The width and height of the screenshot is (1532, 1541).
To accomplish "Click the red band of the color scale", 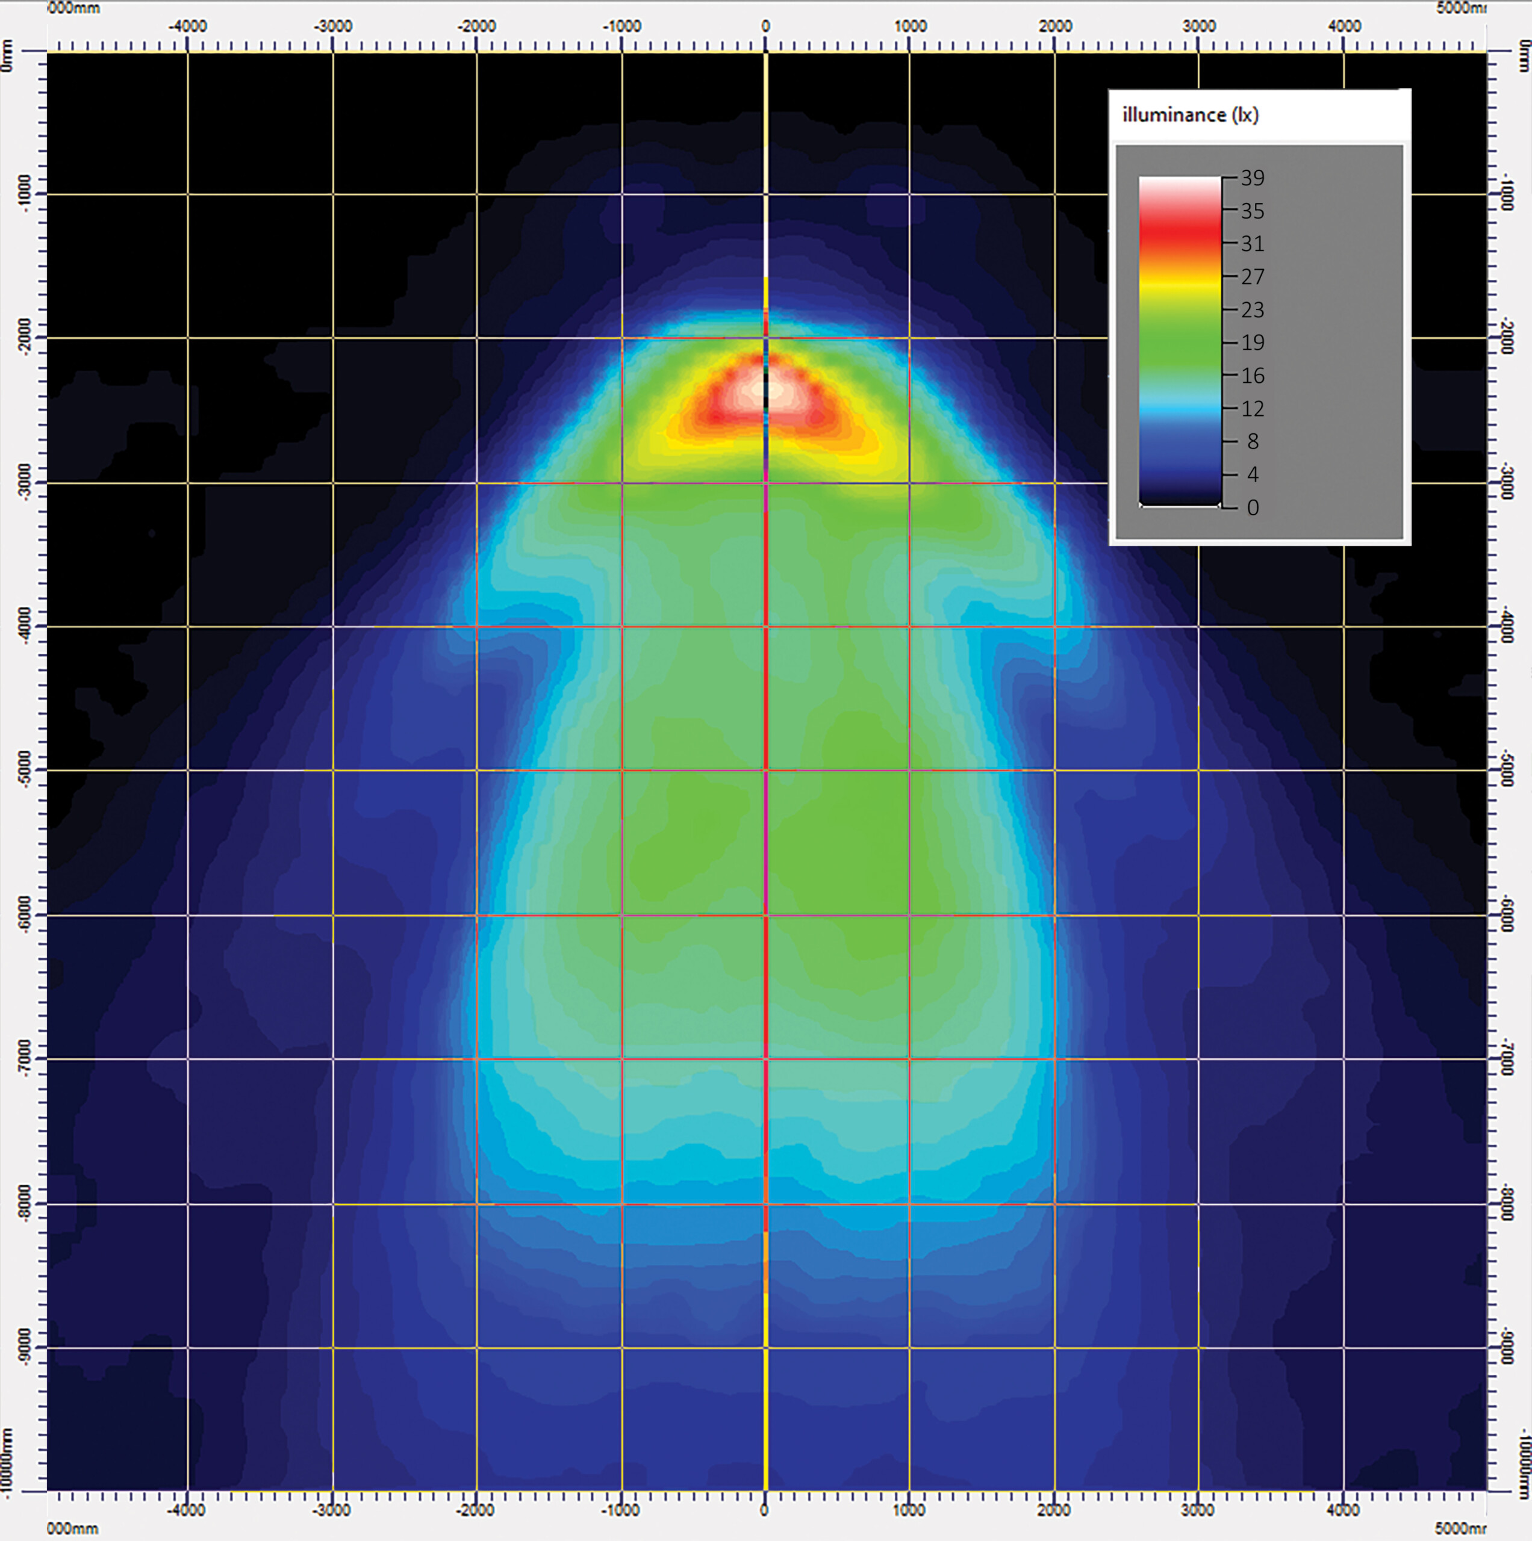I will 1179,230.
